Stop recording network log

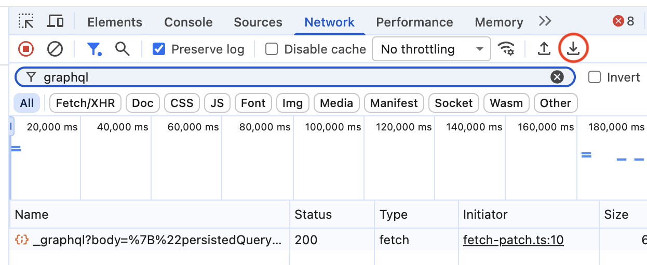tap(26, 49)
